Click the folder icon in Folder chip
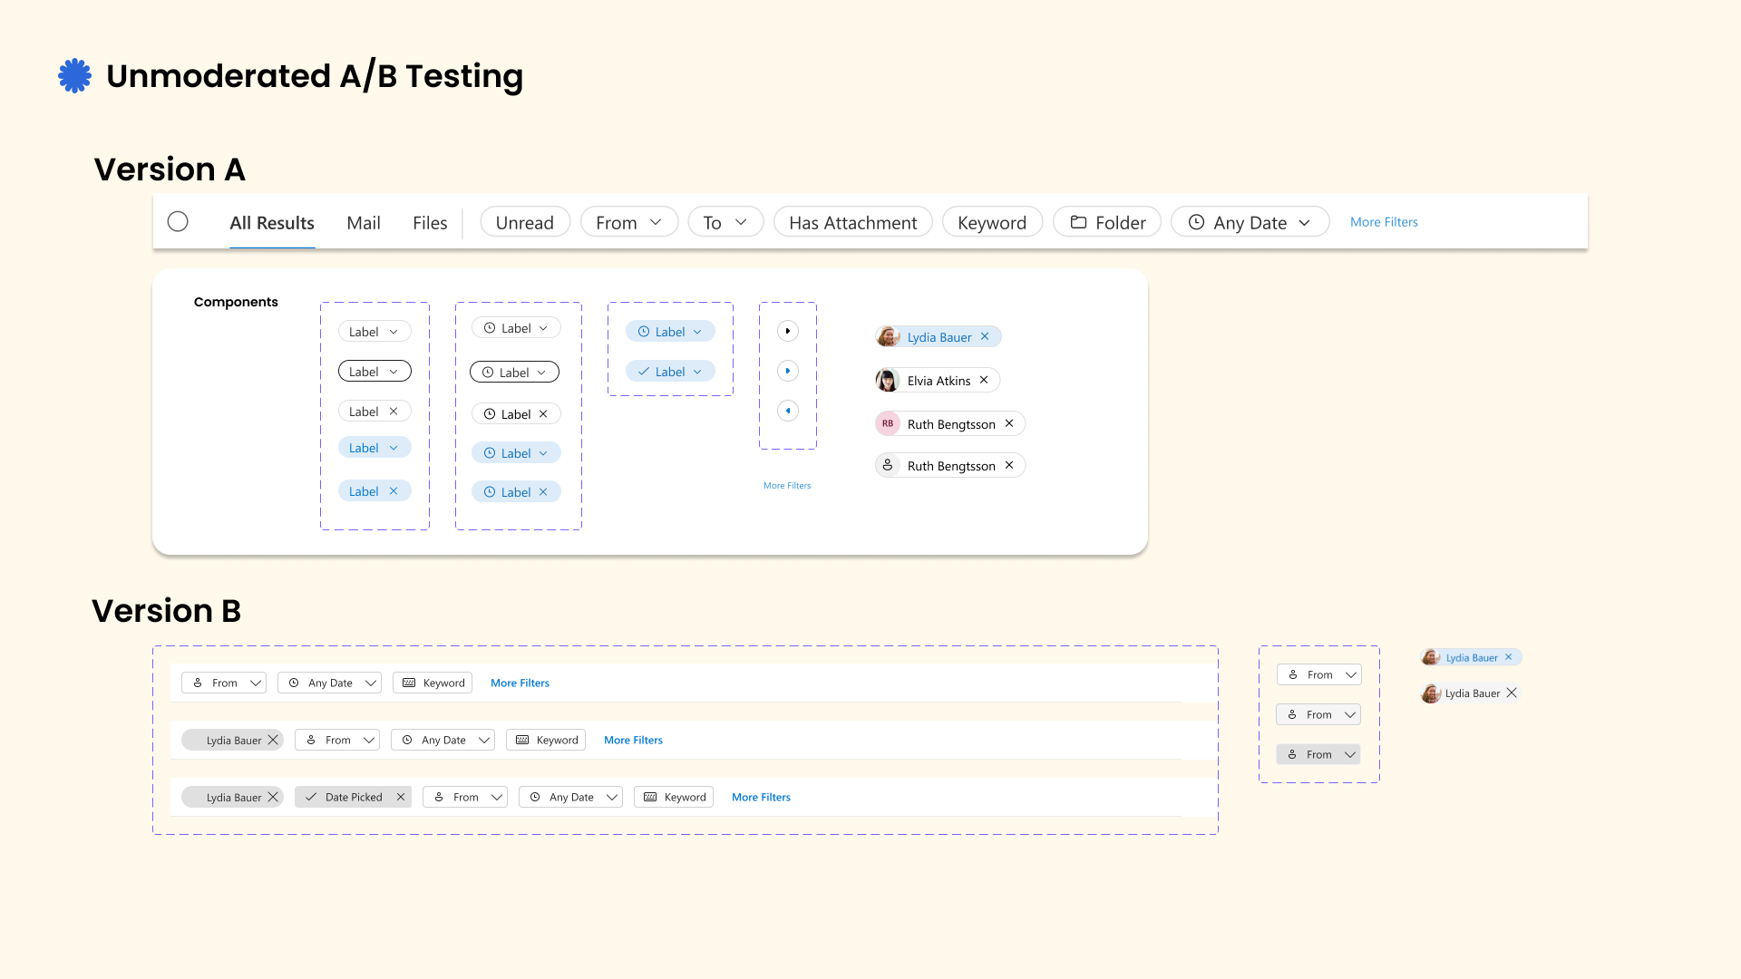This screenshot has width=1741, height=979. tap(1078, 222)
